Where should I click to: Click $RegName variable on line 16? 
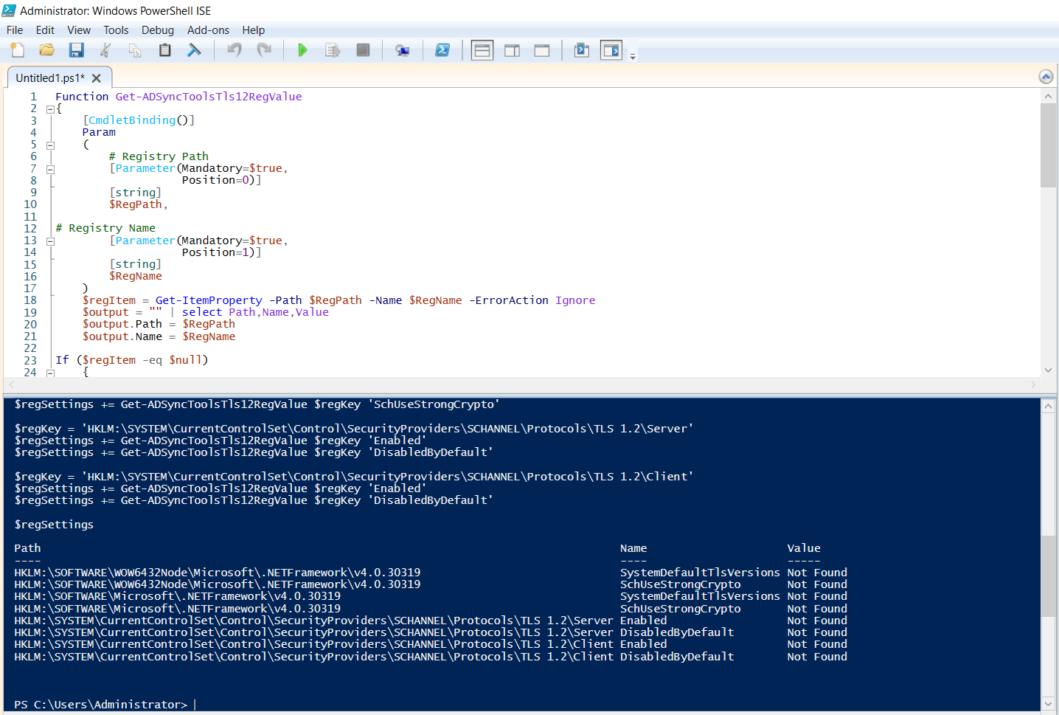(136, 276)
